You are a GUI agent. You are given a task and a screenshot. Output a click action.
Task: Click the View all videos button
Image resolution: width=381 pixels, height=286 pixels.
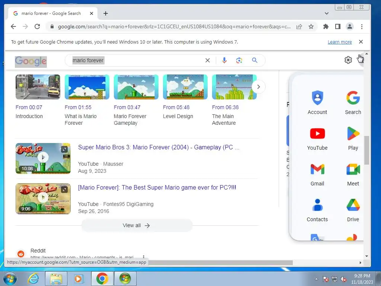point(137,225)
